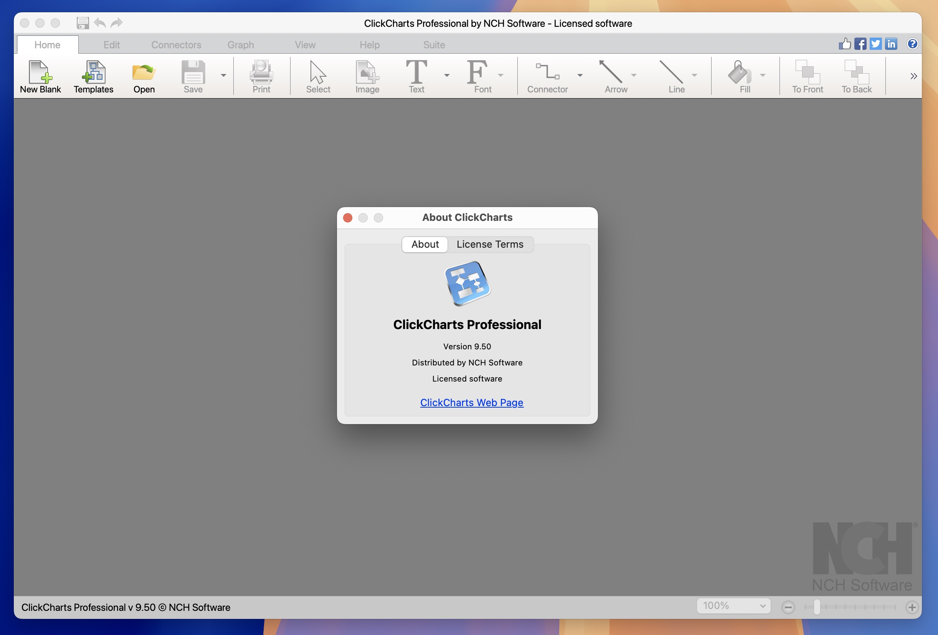The height and width of the screenshot is (635, 938).
Task: Click the zoom slider handle
Action: [x=816, y=607]
